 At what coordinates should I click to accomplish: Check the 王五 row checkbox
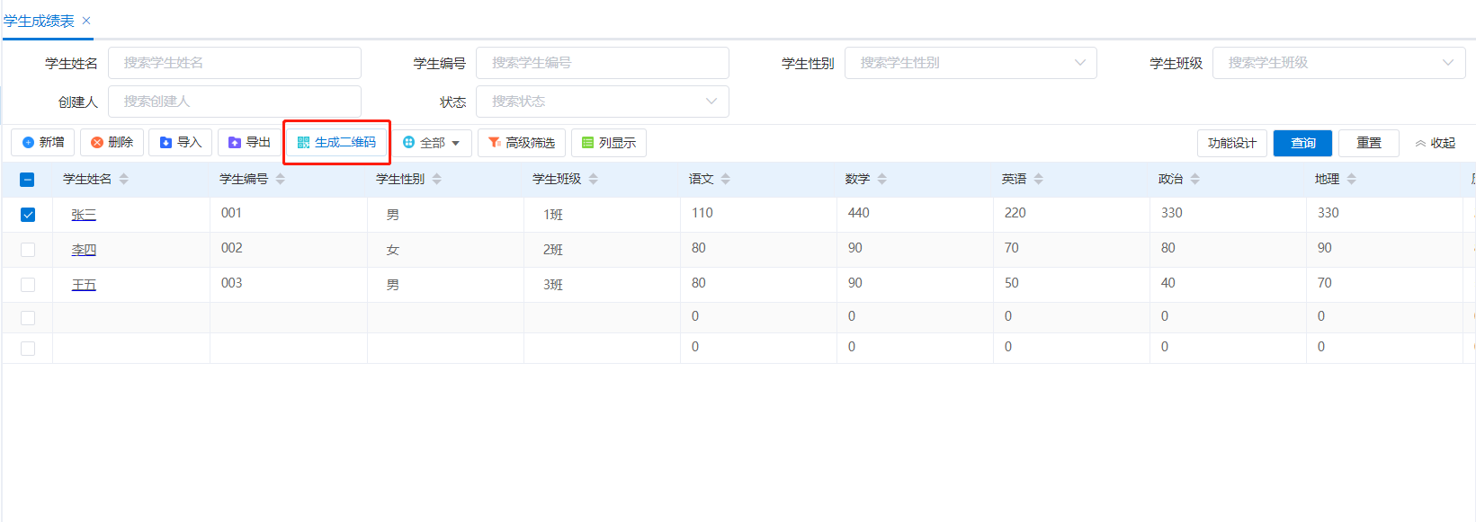click(27, 285)
